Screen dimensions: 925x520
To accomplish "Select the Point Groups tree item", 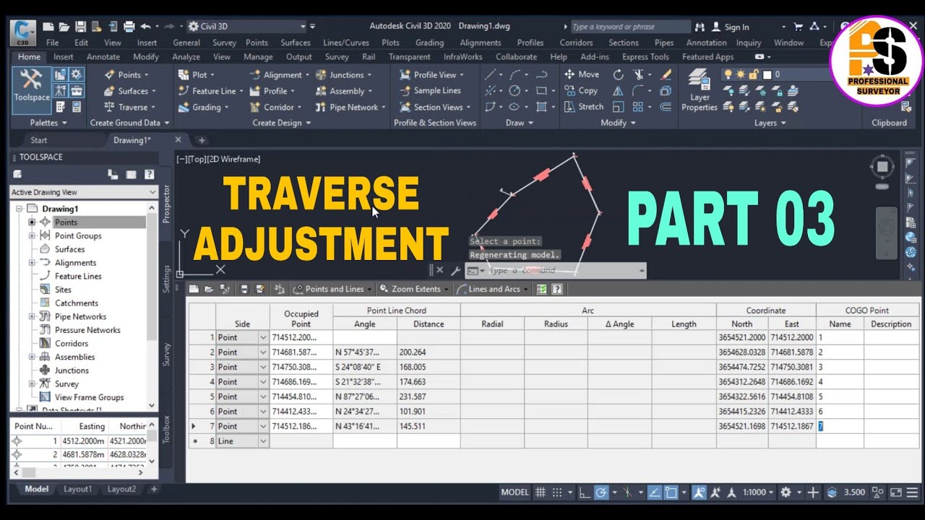I will coord(78,235).
